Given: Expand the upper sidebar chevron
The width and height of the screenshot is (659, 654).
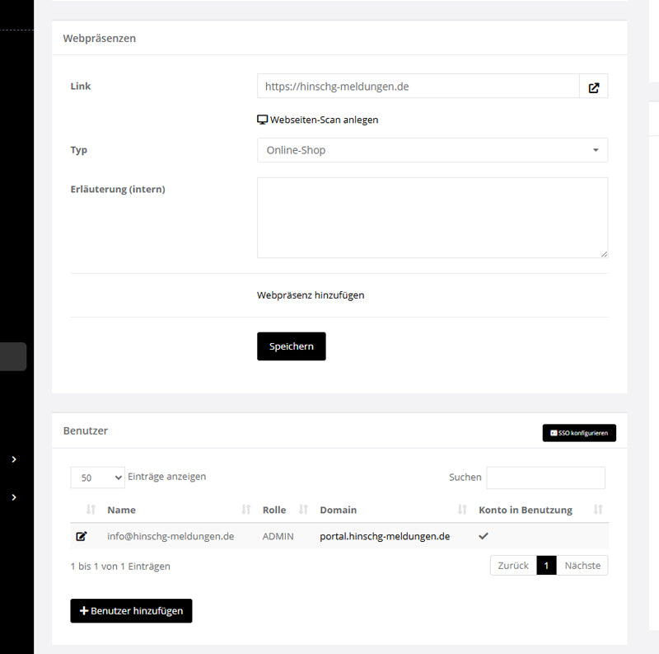Looking at the screenshot, I should point(14,459).
